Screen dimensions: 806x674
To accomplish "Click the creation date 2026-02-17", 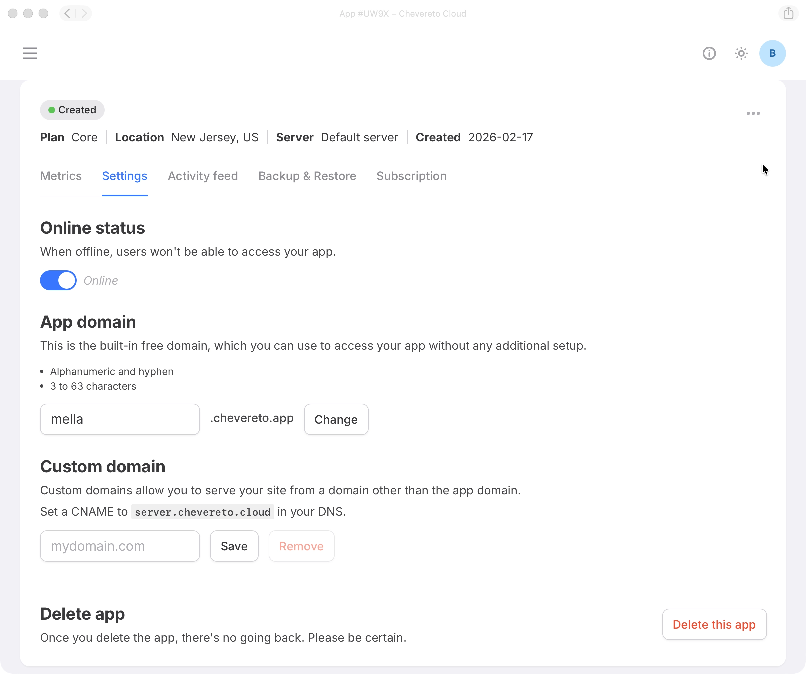I will click(500, 137).
